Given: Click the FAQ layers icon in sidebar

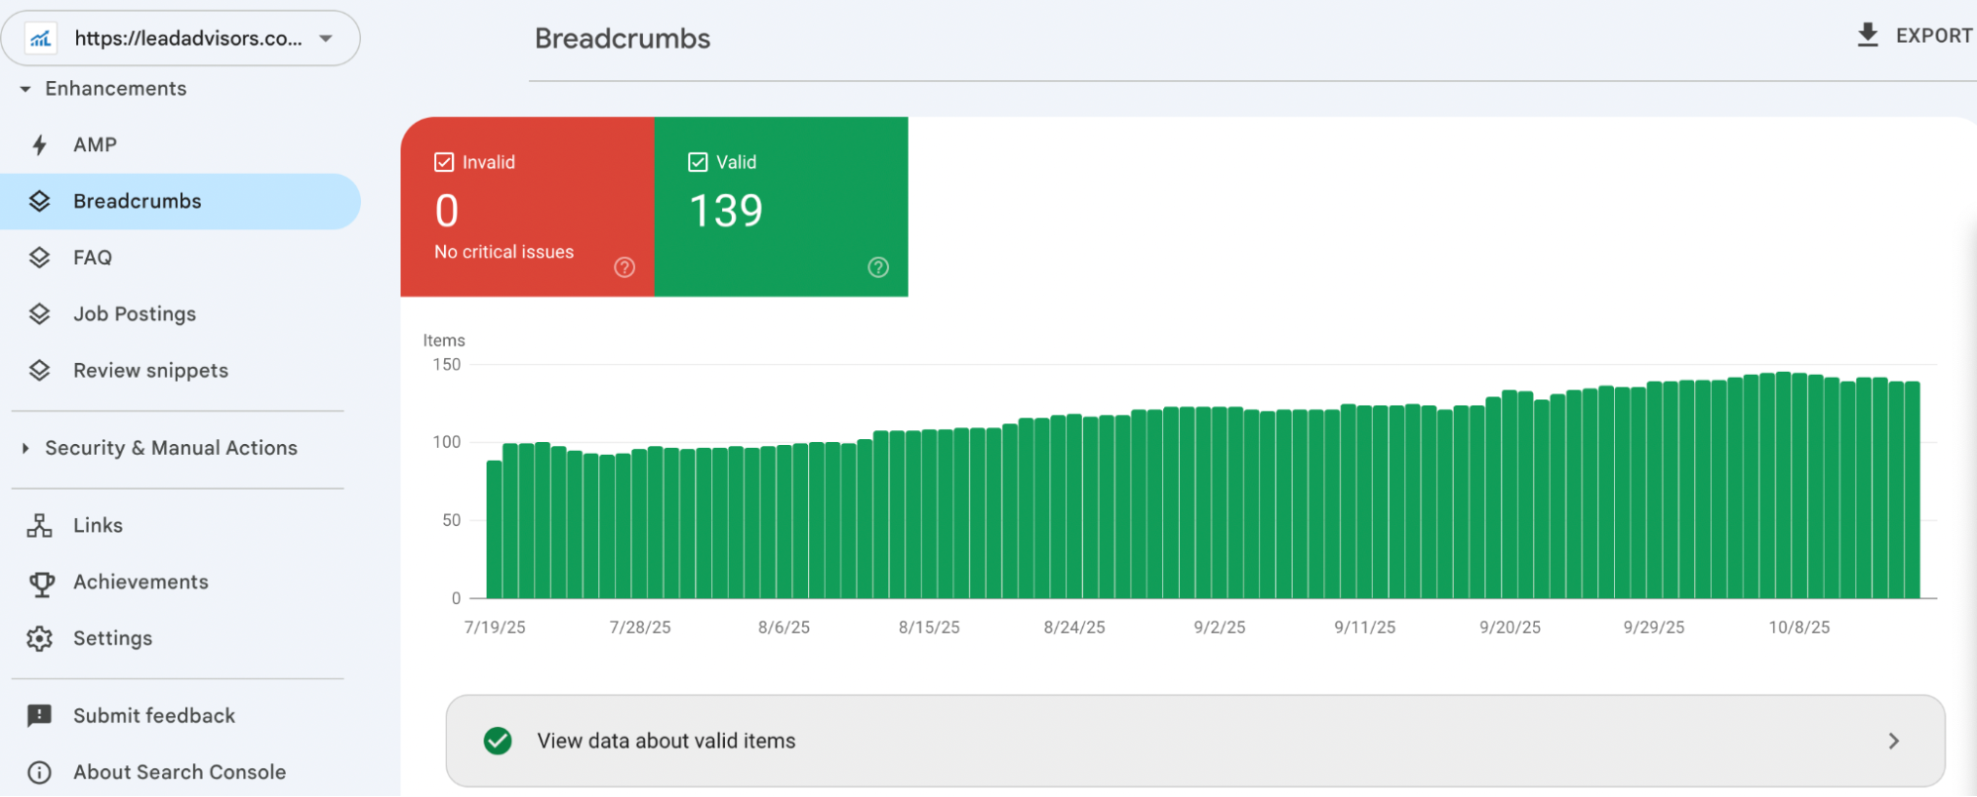Looking at the screenshot, I should click(40, 258).
